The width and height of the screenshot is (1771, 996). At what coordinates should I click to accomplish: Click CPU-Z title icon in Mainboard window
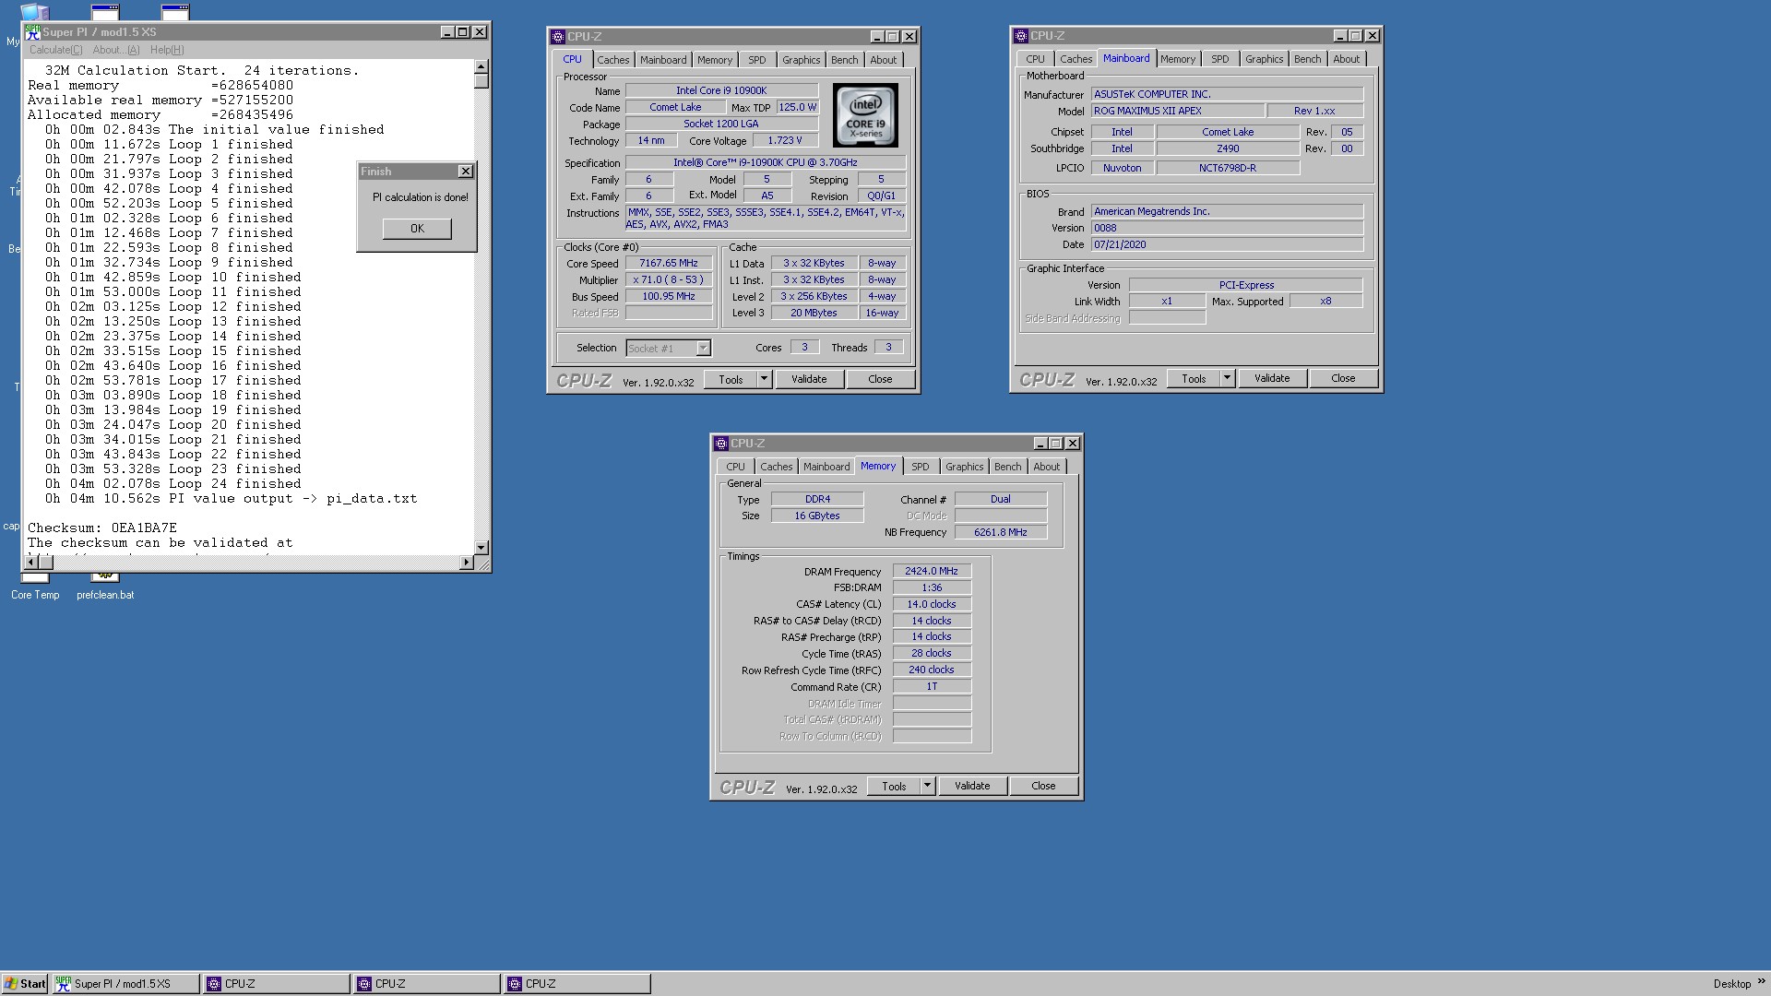coord(1021,36)
